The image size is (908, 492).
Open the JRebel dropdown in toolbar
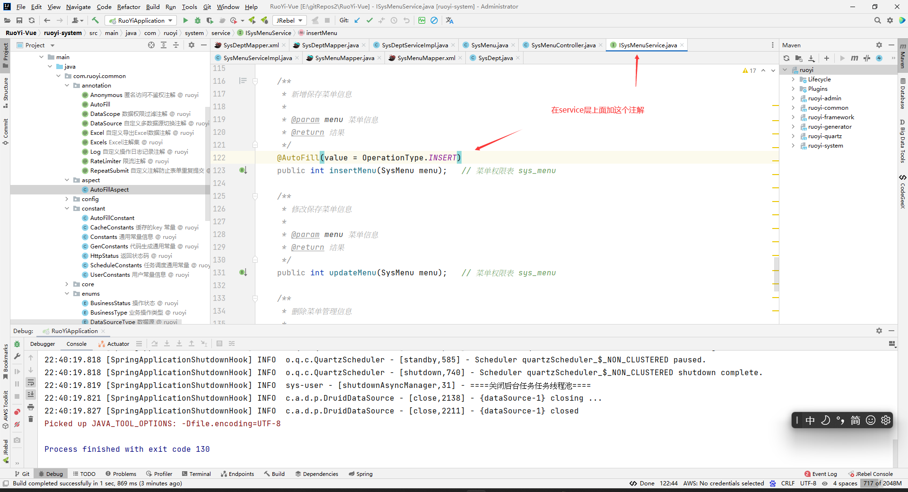(x=289, y=20)
